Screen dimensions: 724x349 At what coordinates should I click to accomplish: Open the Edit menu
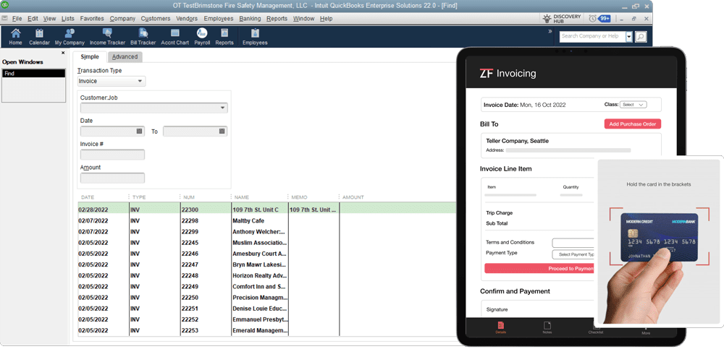33,19
